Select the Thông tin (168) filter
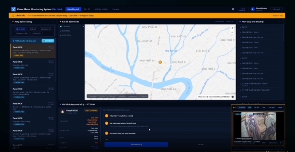Viewport: 295px width, 152px height. click(21, 33)
